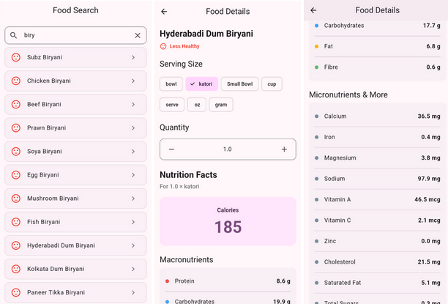Select the Hyderabadi Dum Biryani row text
The image size is (448, 304).
coord(61,245)
